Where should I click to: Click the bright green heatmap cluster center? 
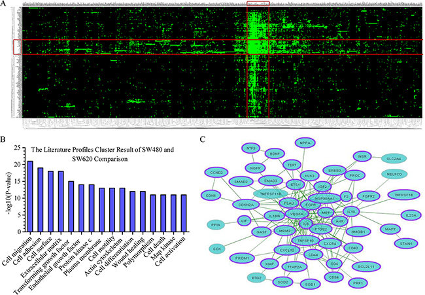tap(258, 47)
